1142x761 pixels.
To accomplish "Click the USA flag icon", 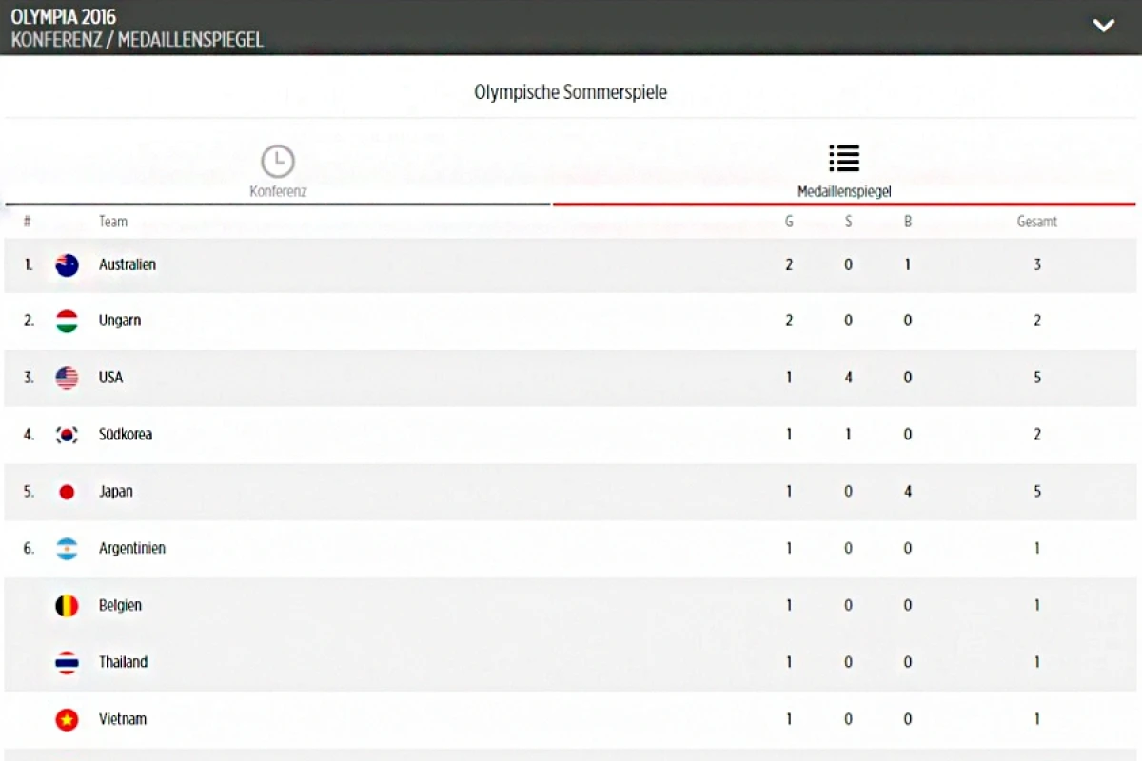I will coord(67,378).
